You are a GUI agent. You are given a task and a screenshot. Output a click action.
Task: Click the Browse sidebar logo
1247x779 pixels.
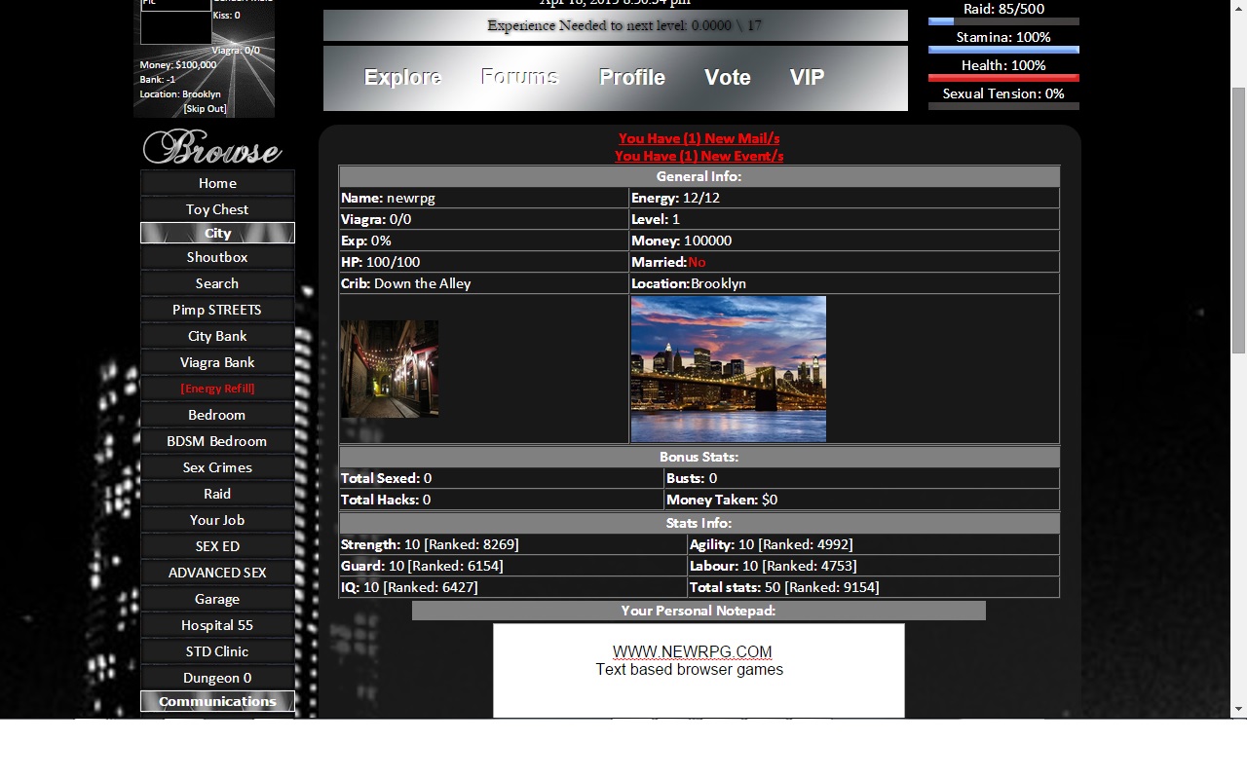212,148
